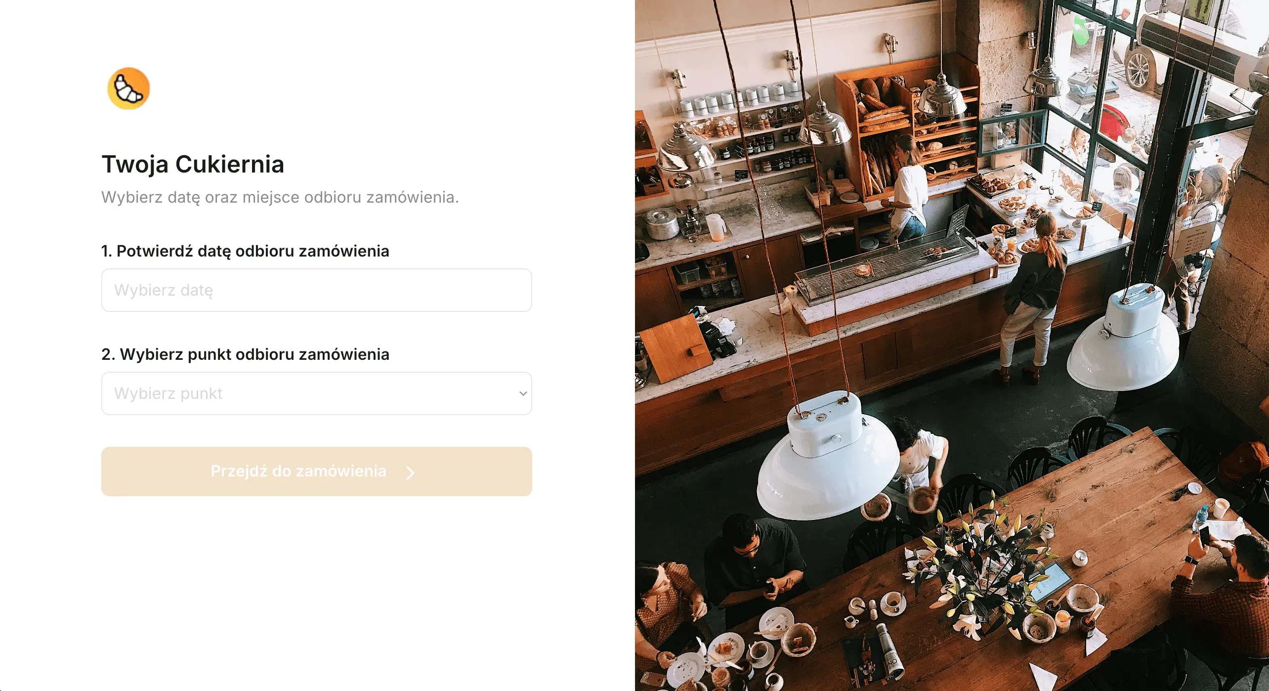This screenshot has width=1269, height=691.
Task: Click the blue water bottle on the table
Action: pos(1200,518)
